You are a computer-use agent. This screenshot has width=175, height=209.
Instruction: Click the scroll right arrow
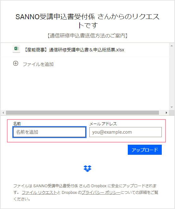pyautogui.click(x=167, y=113)
